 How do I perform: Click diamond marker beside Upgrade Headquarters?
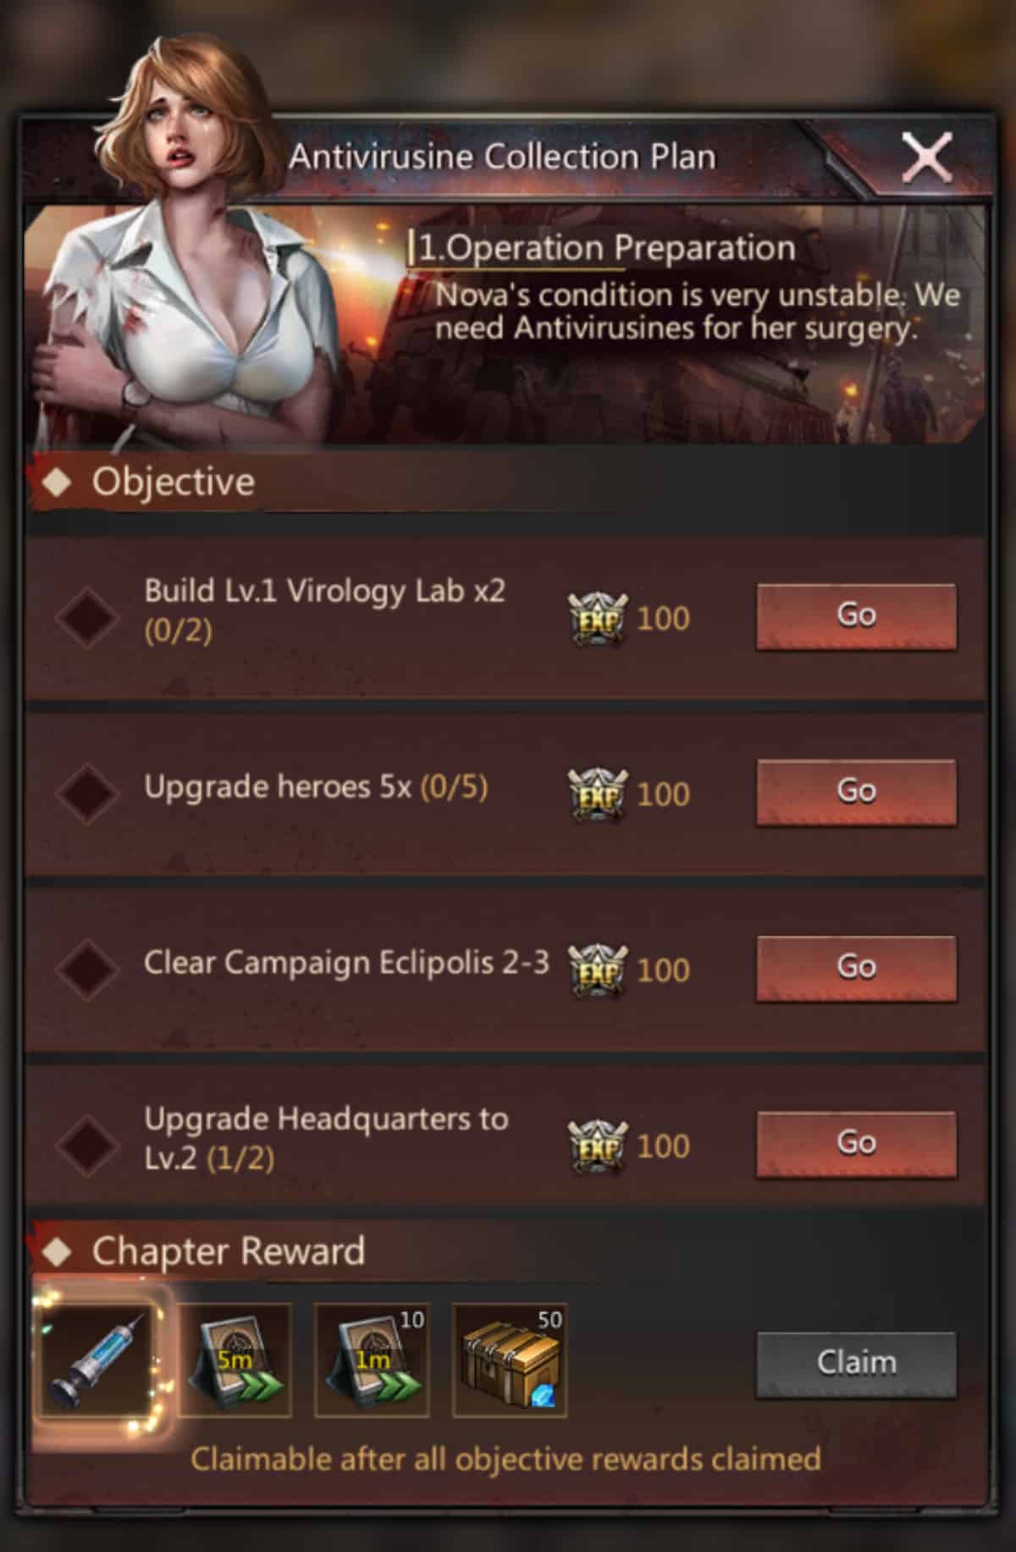[86, 1145]
